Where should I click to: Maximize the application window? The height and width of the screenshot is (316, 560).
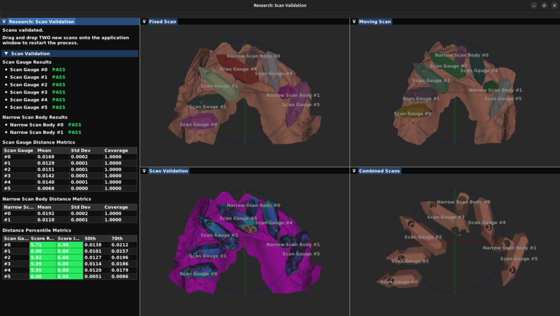544,5
